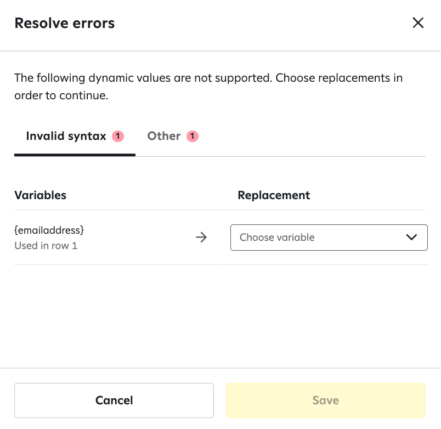
Task: Click the Other tab's error count badge
Action: coord(192,136)
